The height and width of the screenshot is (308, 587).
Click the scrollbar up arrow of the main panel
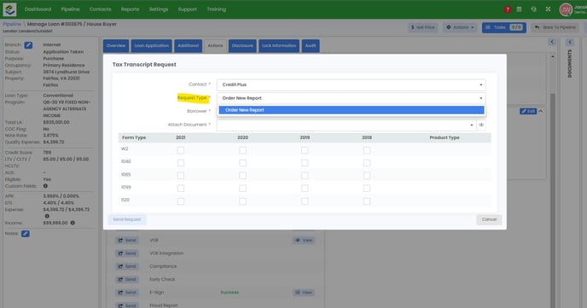pyautogui.click(x=553, y=56)
